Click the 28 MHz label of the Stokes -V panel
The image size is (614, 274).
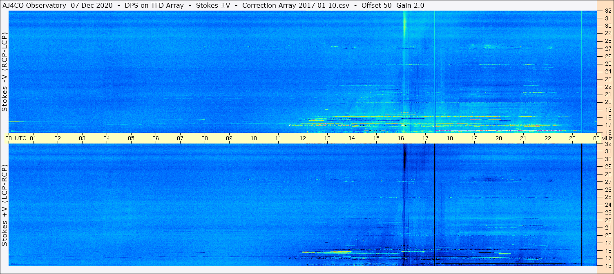(607, 41)
